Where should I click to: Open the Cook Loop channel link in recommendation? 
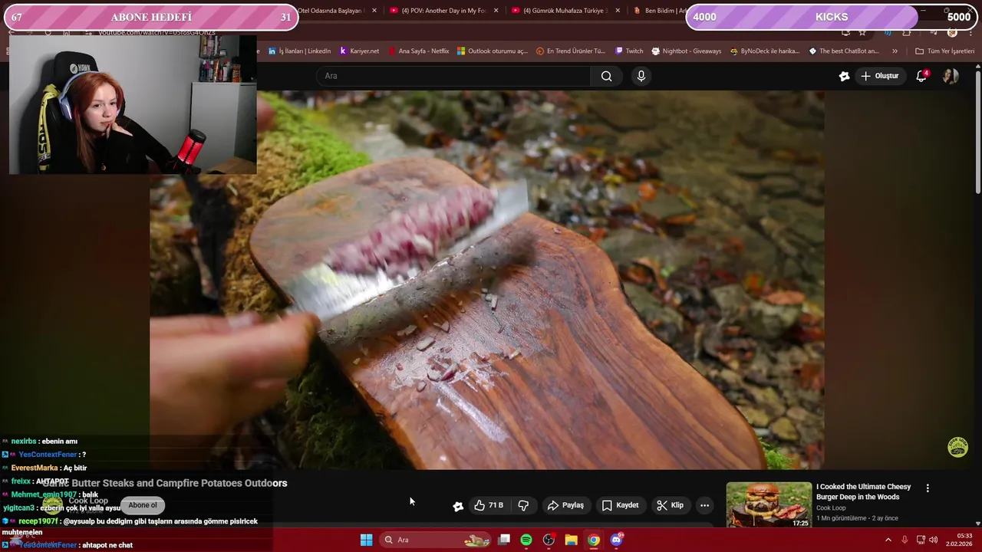click(831, 508)
